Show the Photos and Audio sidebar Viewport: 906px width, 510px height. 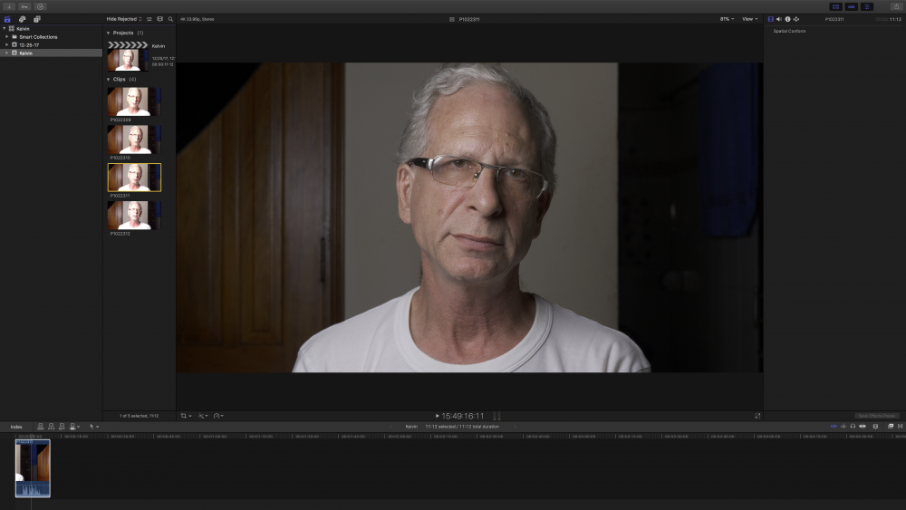(23, 19)
